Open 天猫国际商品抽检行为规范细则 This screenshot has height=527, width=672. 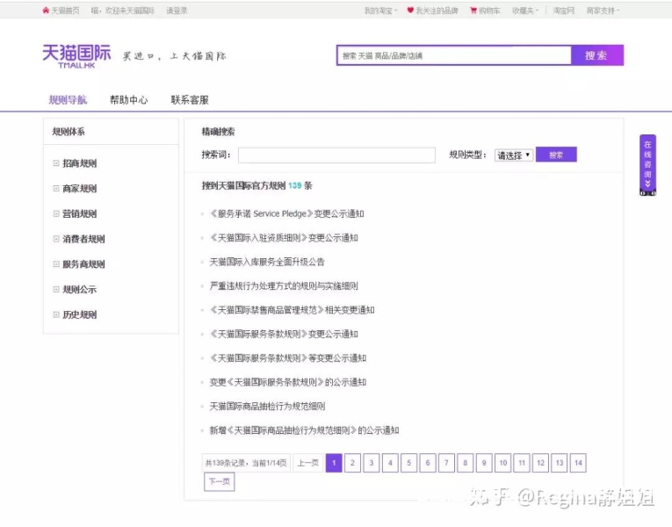pyautogui.click(x=267, y=406)
